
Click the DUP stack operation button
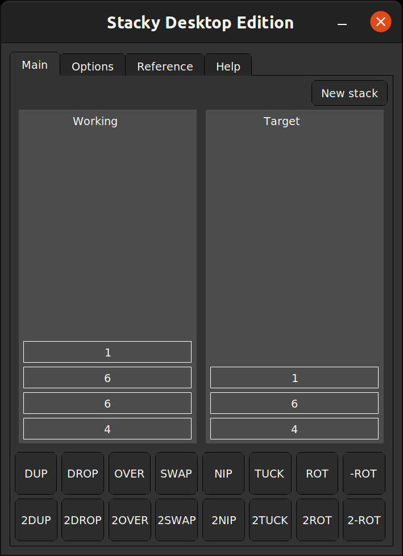pyautogui.click(x=35, y=473)
